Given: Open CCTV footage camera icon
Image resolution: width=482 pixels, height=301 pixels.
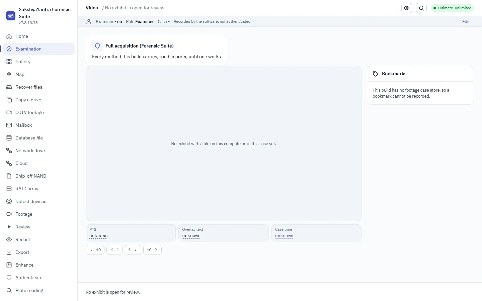Looking at the screenshot, I should click(x=9, y=112).
